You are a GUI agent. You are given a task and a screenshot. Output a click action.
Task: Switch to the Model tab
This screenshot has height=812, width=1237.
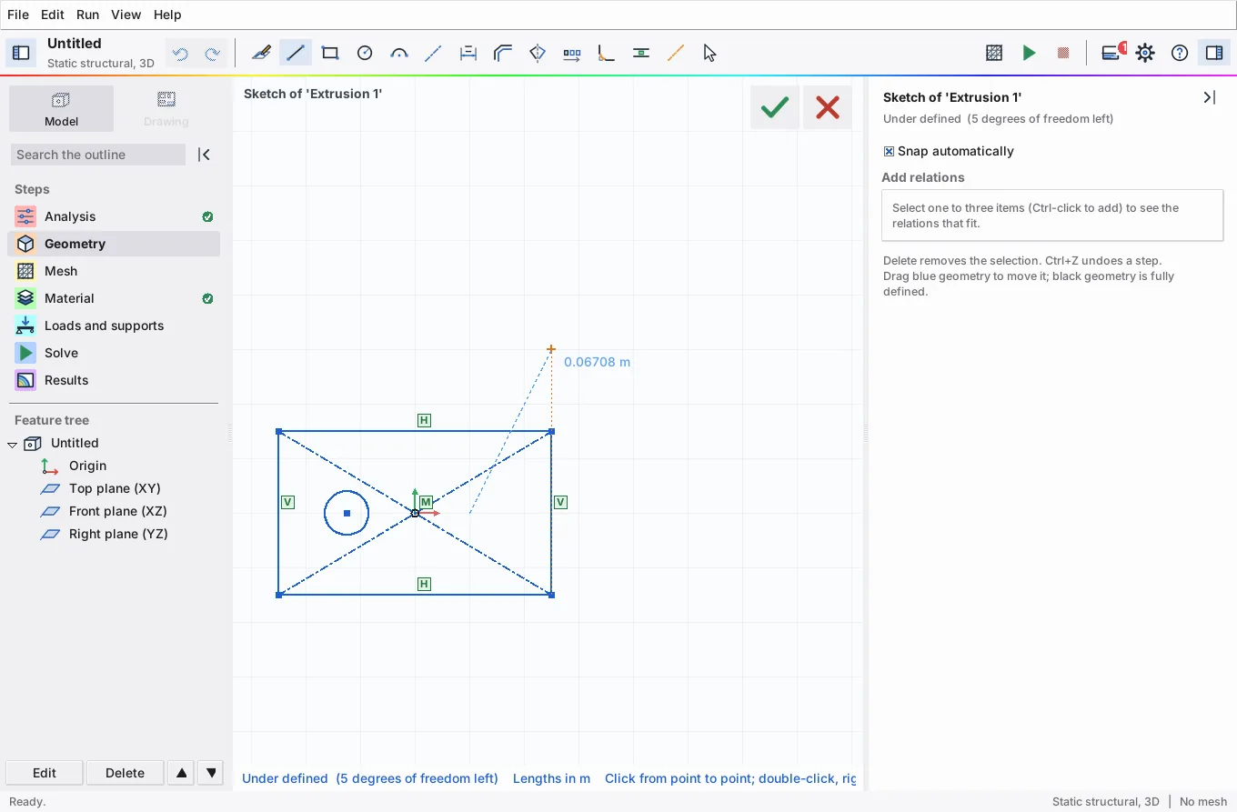click(61, 109)
